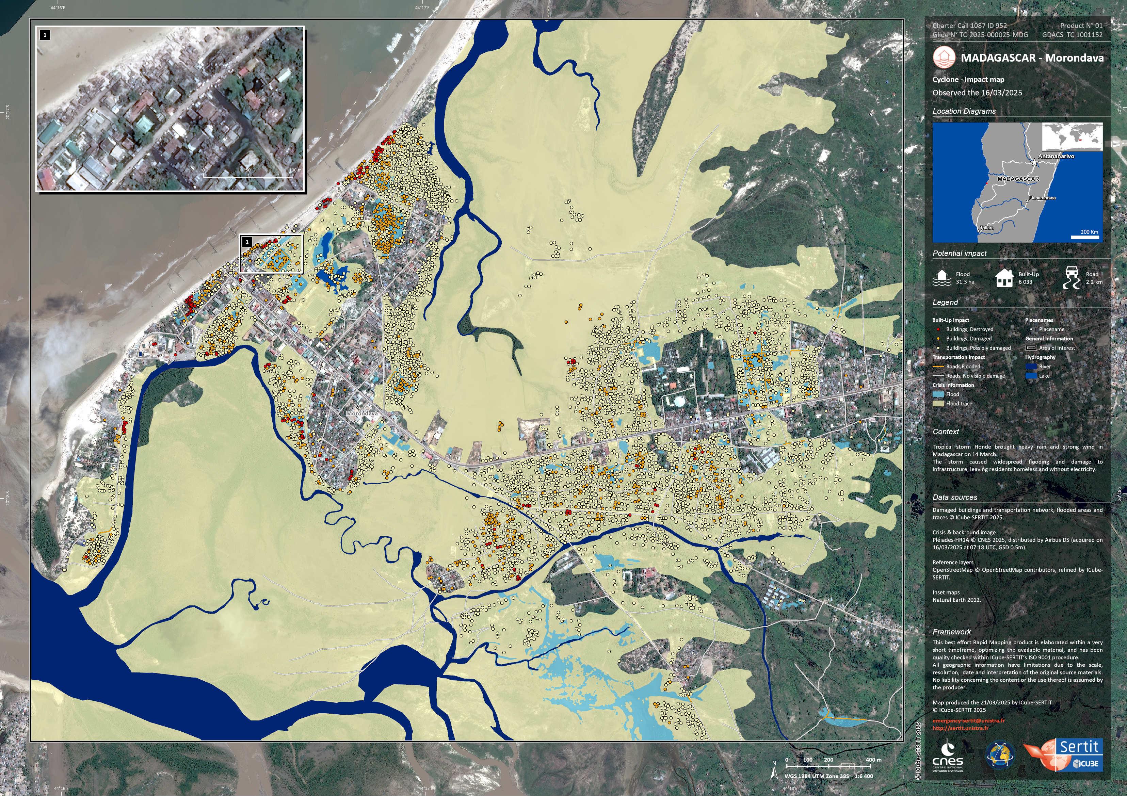Click the Antananarivo star marker in location diagram

click(x=1034, y=162)
